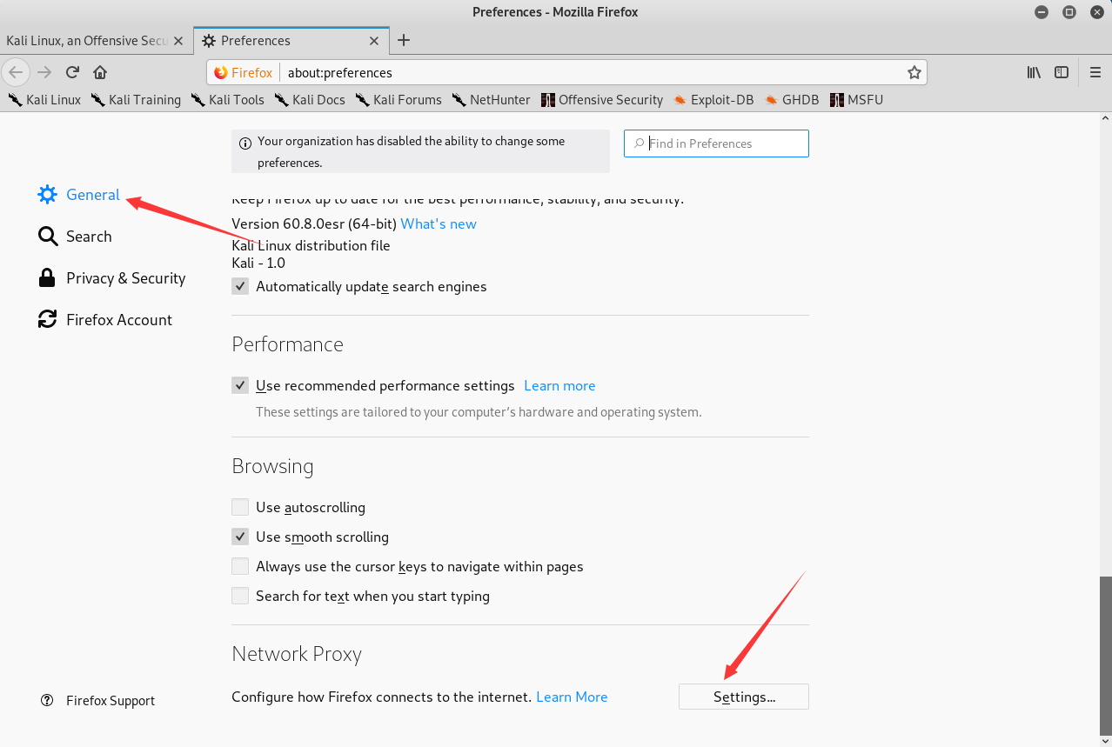Toggle Automatically update search engines checkbox
This screenshot has height=747, width=1112.
(x=240, y=286)
